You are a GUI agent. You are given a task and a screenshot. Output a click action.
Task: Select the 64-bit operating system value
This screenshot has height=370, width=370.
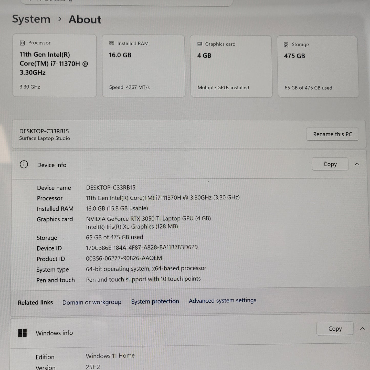tap(146, 268)
